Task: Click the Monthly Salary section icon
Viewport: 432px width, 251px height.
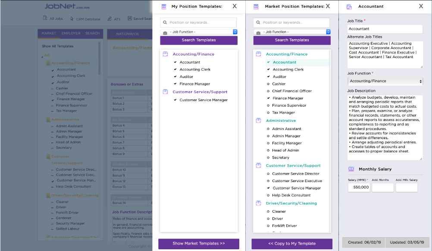Action: pyautogui.click(x=351, y=169)
